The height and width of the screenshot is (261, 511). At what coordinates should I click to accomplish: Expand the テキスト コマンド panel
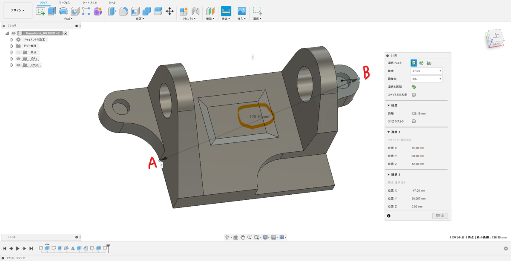click(x=3, y=258)
